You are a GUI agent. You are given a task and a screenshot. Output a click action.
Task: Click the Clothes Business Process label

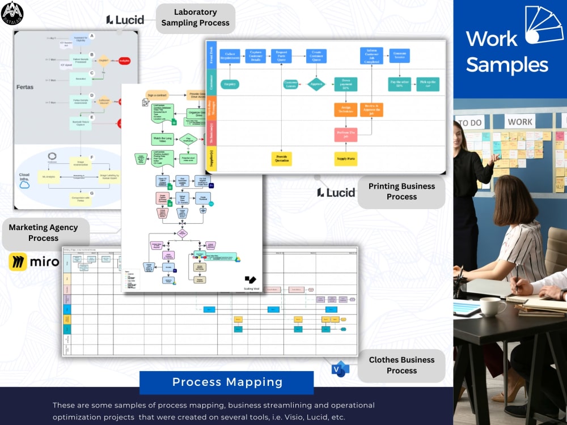pyautogui.click(x=402, y=365)
